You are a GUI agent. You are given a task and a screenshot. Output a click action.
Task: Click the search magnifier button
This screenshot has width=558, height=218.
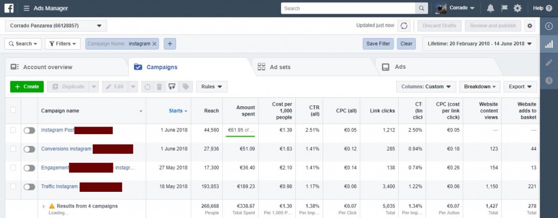[x=421, y=8]
